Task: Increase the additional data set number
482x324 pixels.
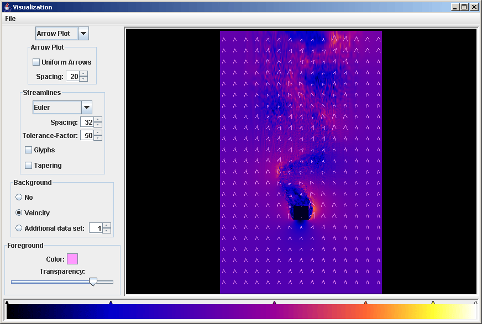Action: [107, 225]
